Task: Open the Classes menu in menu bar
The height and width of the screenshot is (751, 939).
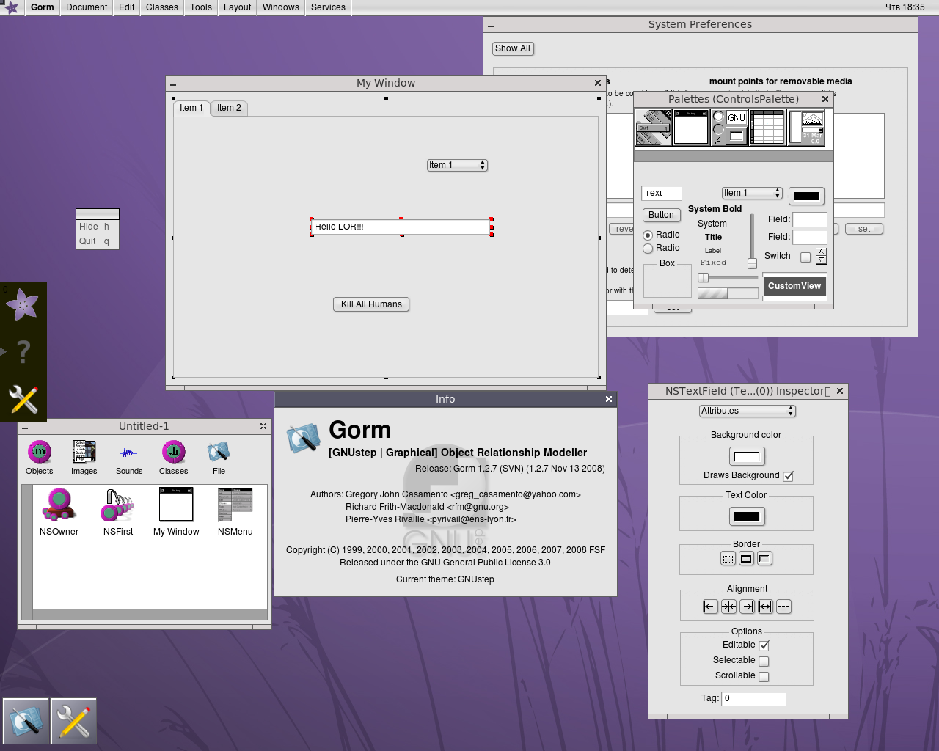Action: pos(162,7)
